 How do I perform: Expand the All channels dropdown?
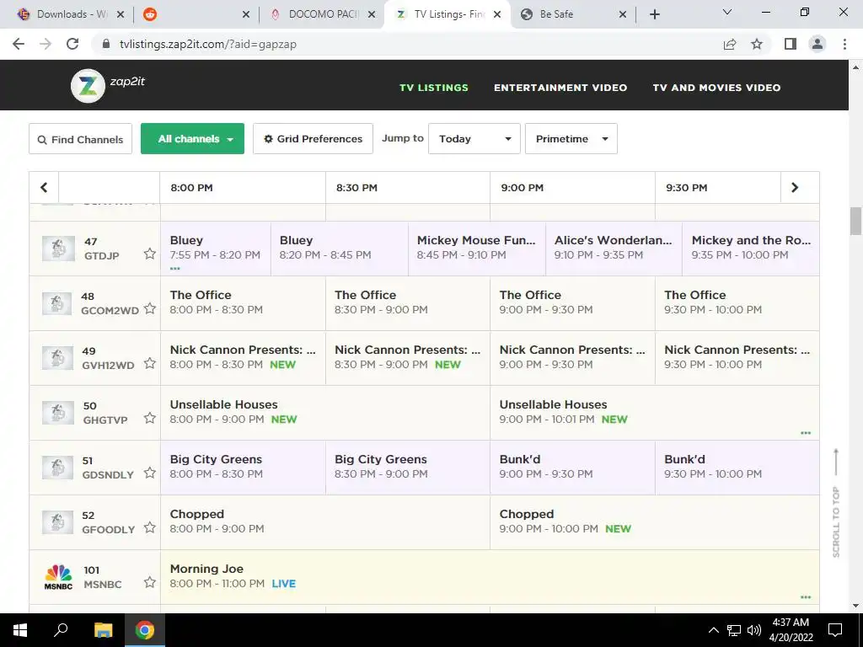tap(193, 139)
